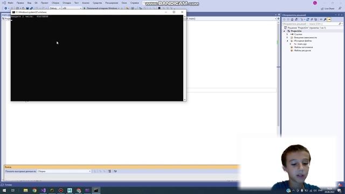Image resolution: width=345 pixels, height=194 pixels.
Task: Click the show all files icon in Solution Explorer
Action: 315,19
